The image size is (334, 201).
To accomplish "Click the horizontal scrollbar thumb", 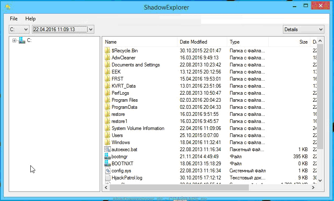I will [179, 188].
